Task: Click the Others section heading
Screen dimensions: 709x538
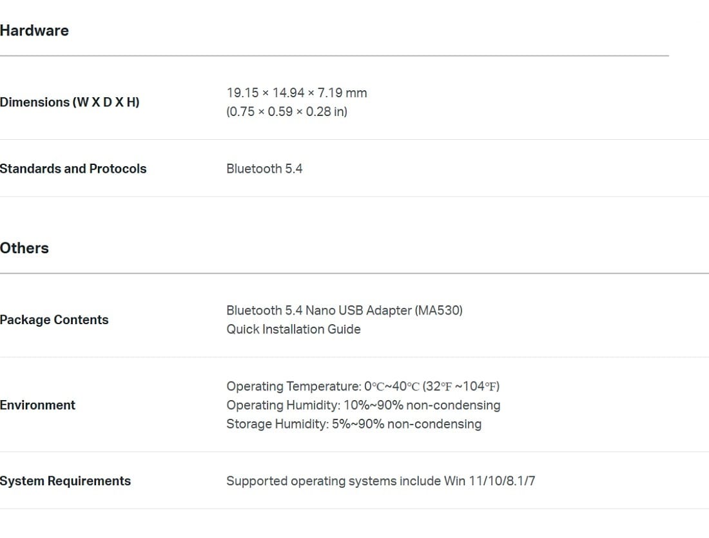Action: coord(24,248)
